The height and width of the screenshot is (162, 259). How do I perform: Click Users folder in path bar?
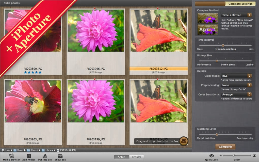(15, 150)
